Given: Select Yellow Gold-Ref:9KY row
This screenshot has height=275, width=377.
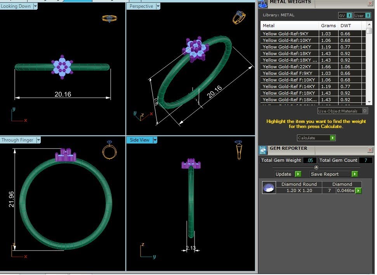Looking at the screenshot, I should tap(313, 34).
